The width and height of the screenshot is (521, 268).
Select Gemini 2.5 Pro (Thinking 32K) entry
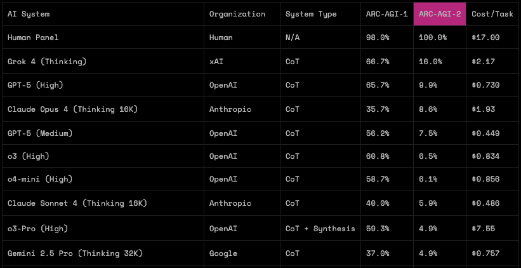point(75,253)
